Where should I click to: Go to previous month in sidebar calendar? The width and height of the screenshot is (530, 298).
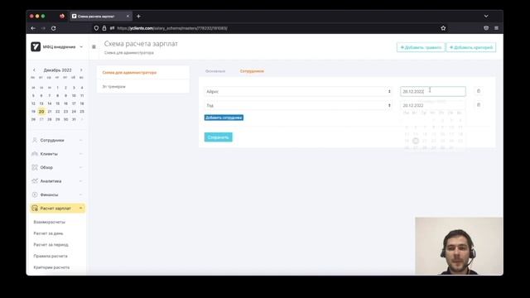click(34, 70)
